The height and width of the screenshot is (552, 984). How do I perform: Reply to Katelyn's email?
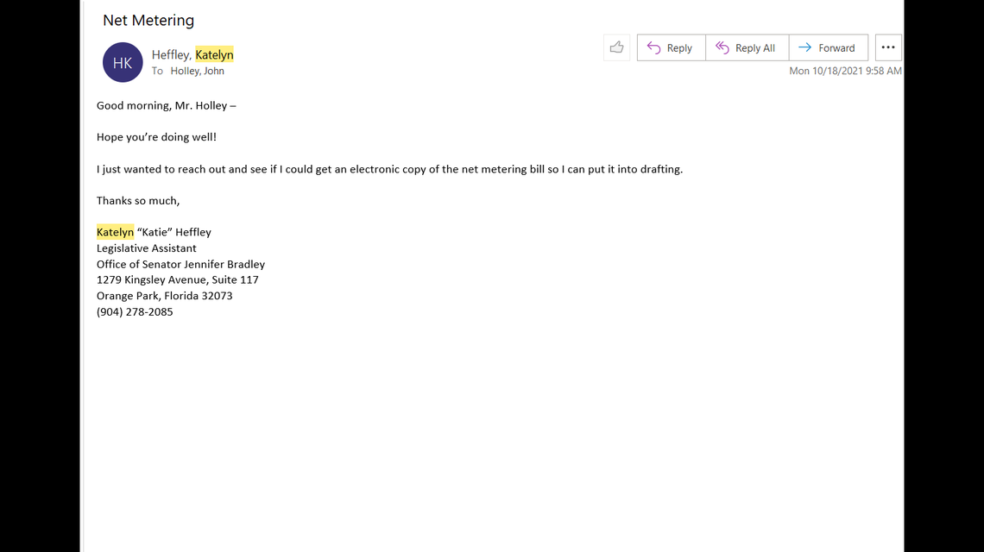pos(671,48)
